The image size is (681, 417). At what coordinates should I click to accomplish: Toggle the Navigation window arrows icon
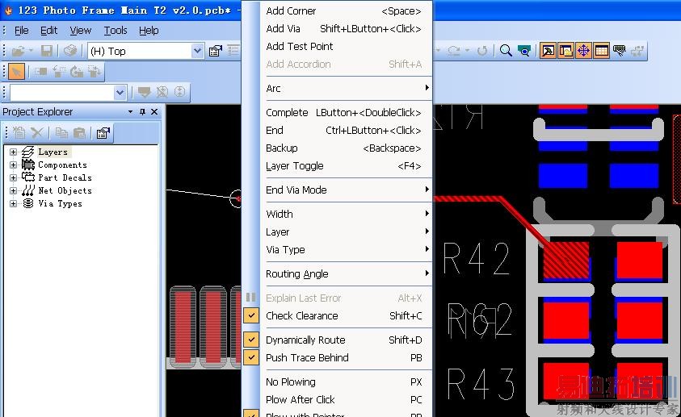click(x=584, y=51)
